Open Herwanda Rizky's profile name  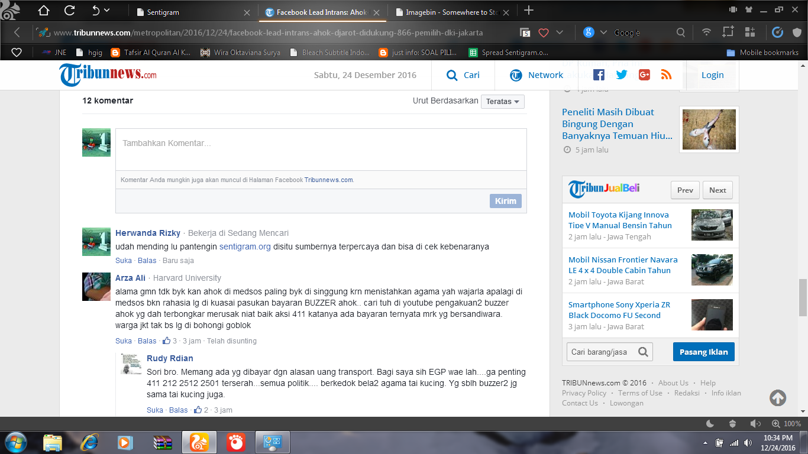coord(148,233)
